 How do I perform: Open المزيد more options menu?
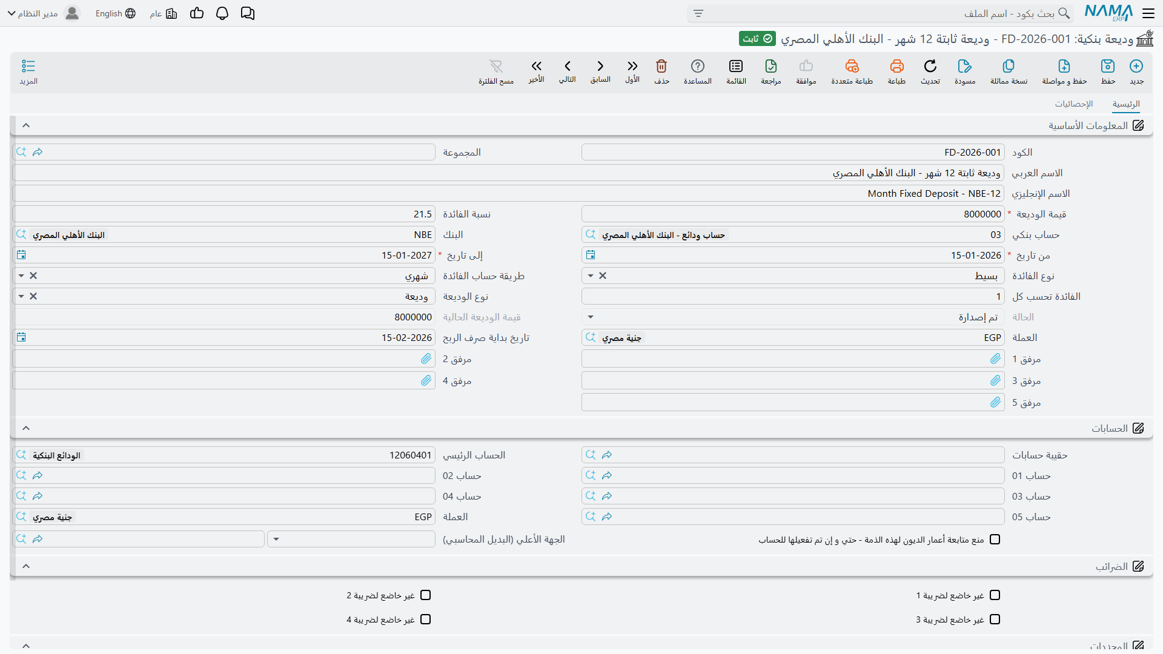pos(28,71)
